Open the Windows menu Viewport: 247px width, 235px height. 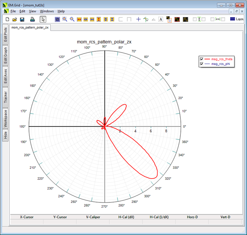click(47, 11)
